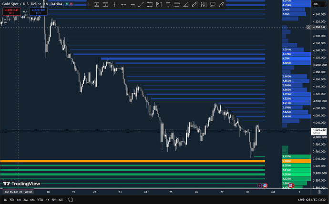Open the Go to date calendar icon
The width and height of the screenshot is (329, 204).
click(71, 200)
